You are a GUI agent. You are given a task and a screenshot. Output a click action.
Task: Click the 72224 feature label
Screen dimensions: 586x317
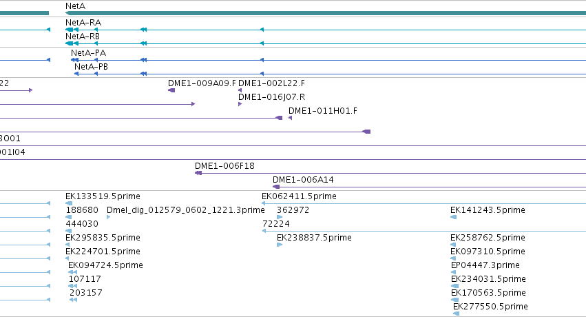coord(276,224)
